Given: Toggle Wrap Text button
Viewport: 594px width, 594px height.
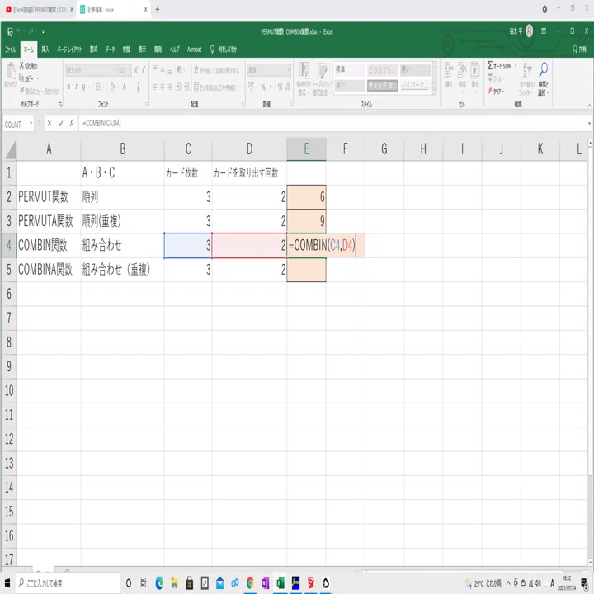Looking at the screenshot, I should click(216, 70).
